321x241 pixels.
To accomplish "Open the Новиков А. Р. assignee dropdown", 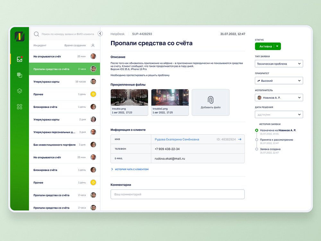I will 299,98.
